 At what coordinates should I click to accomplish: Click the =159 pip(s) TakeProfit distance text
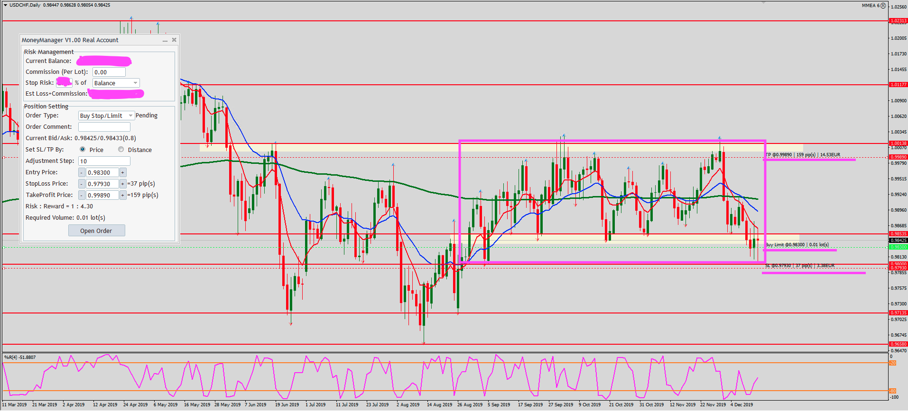[x=143, y=195]
